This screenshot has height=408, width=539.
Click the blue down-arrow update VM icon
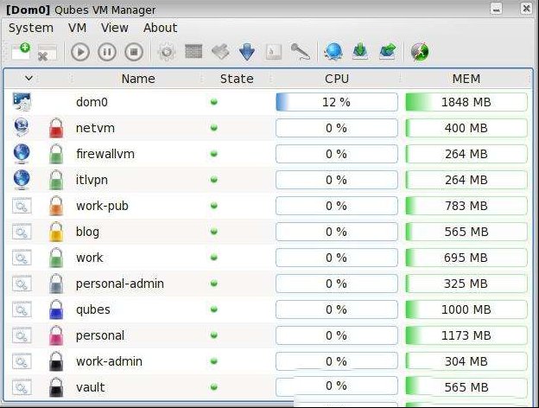pos(247,52)
